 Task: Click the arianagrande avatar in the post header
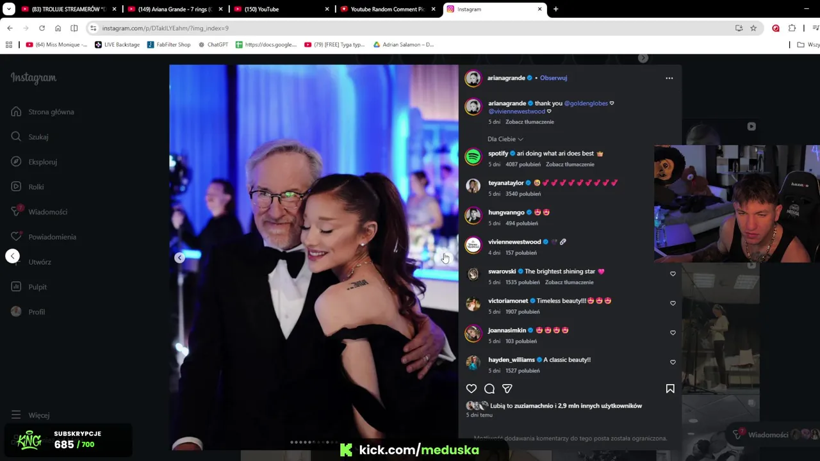(473, 78)
